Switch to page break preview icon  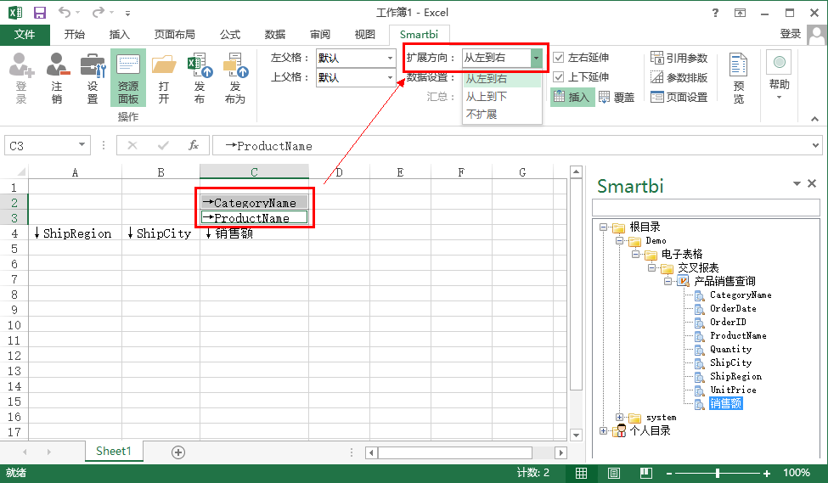pyautogui.click(x=645, y=473)
